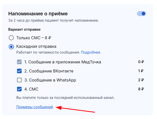
Task: Click the "2. Сообщение ВКонтакте" label
Action: 49,71
